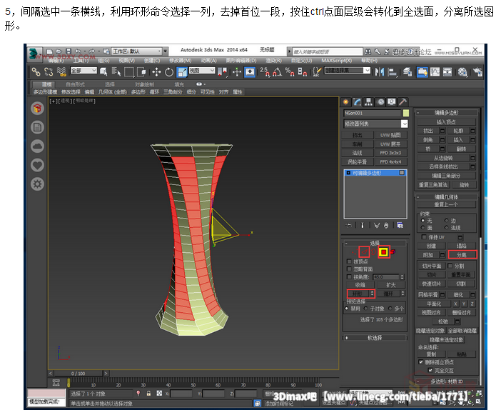Select Edge sub-object level icon
Screen dimensions: 496x410
364,252
